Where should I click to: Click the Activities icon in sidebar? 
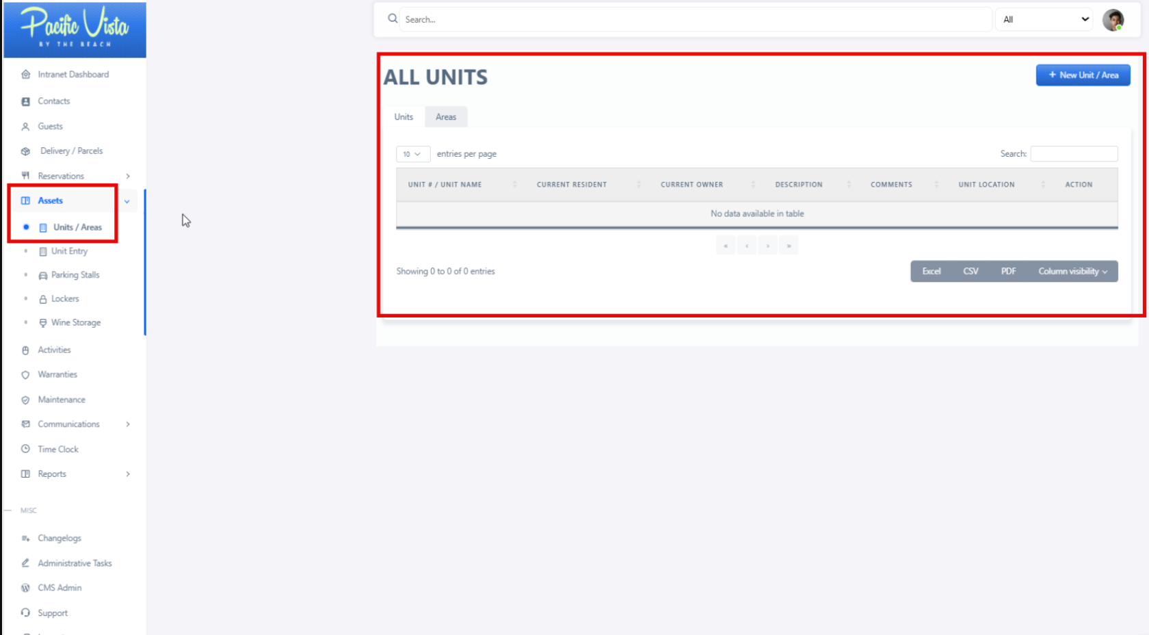tap(25, 350)
